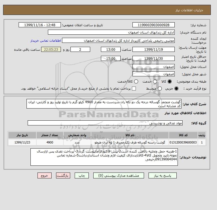217x210 pixels.
Task: Select the table row with code 0131200039600003
Action: [x=107, y=142]
